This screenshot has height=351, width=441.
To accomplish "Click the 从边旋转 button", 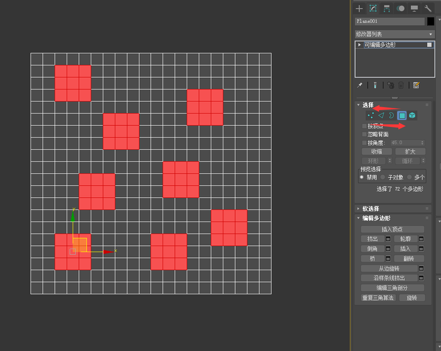I will 390,269.
